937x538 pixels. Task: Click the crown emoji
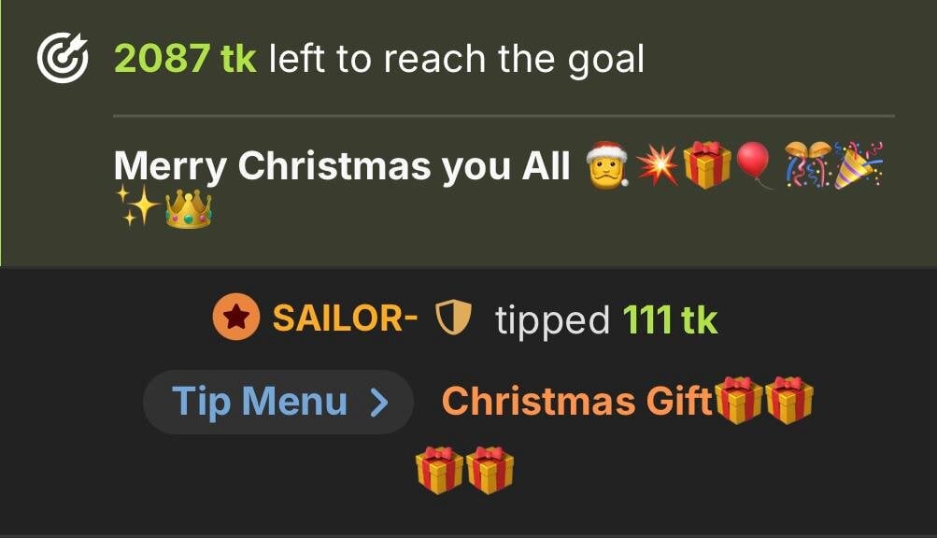[x=188, y=209]
